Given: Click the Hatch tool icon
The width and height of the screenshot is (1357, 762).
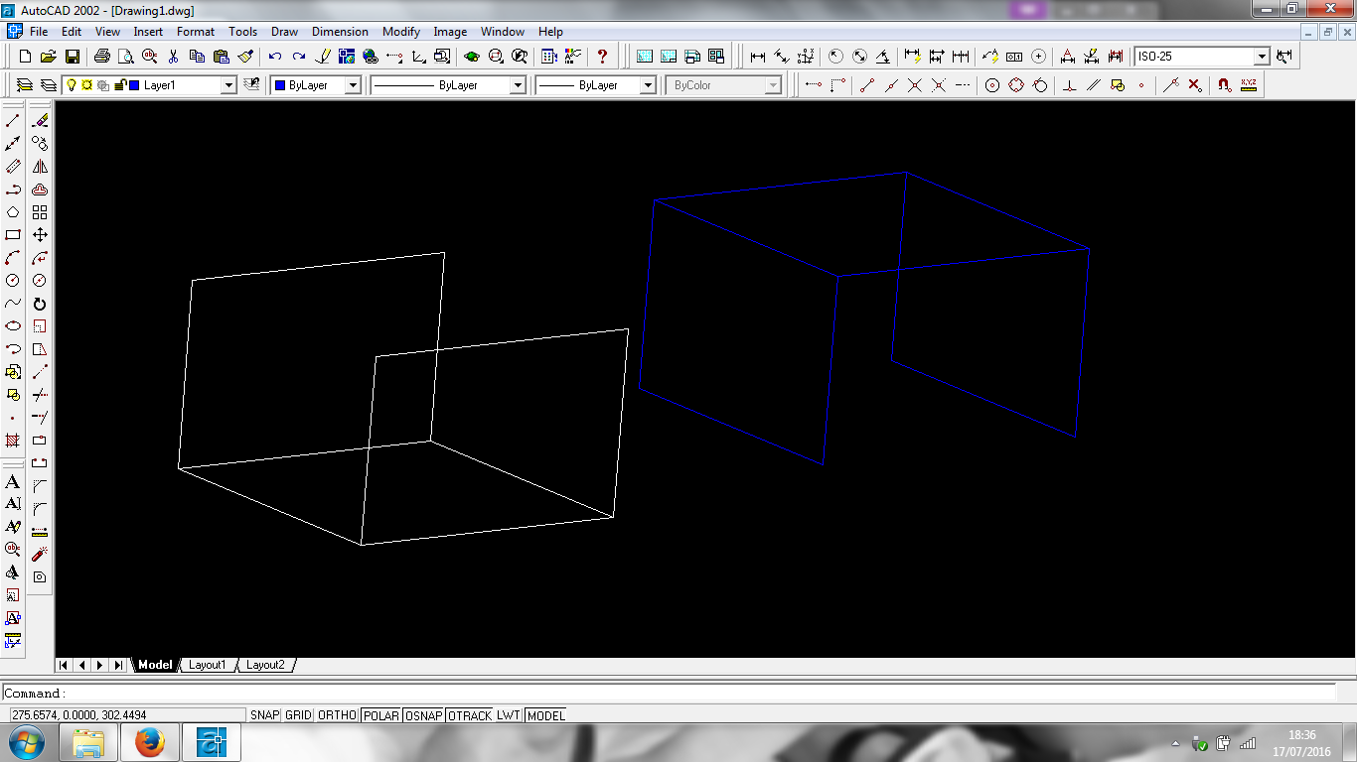Looking at the screenshot, I should click(13, 440).
